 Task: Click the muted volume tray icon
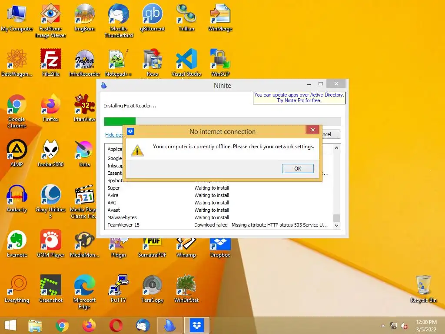click(x=404, y=326)
